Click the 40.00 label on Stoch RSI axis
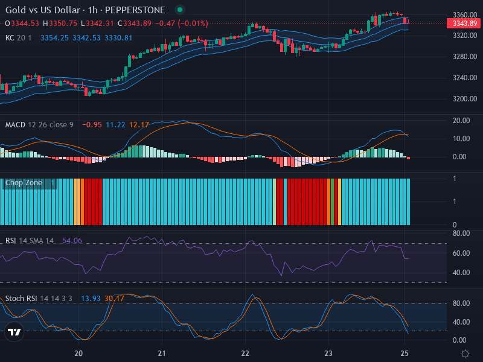 pos(461,322)
